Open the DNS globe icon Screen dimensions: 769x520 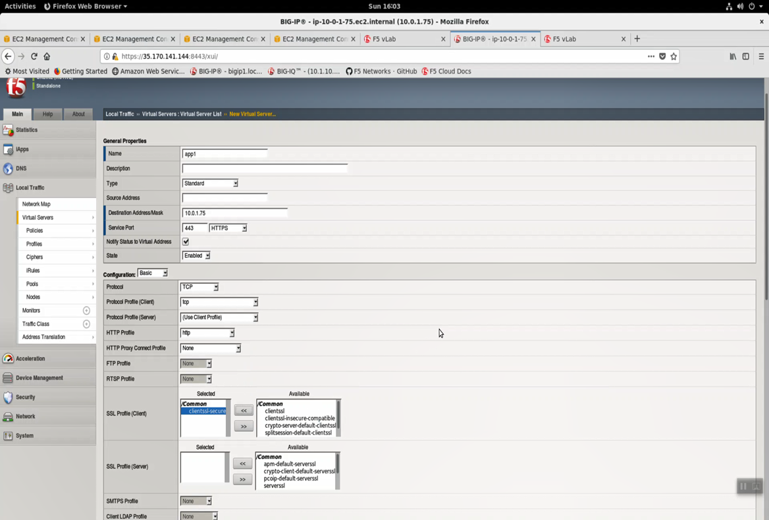pos(8,168)
